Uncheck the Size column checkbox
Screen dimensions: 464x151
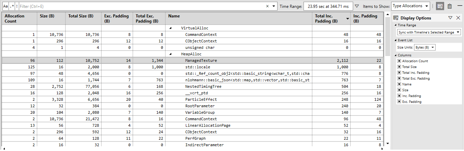(399, 90)
